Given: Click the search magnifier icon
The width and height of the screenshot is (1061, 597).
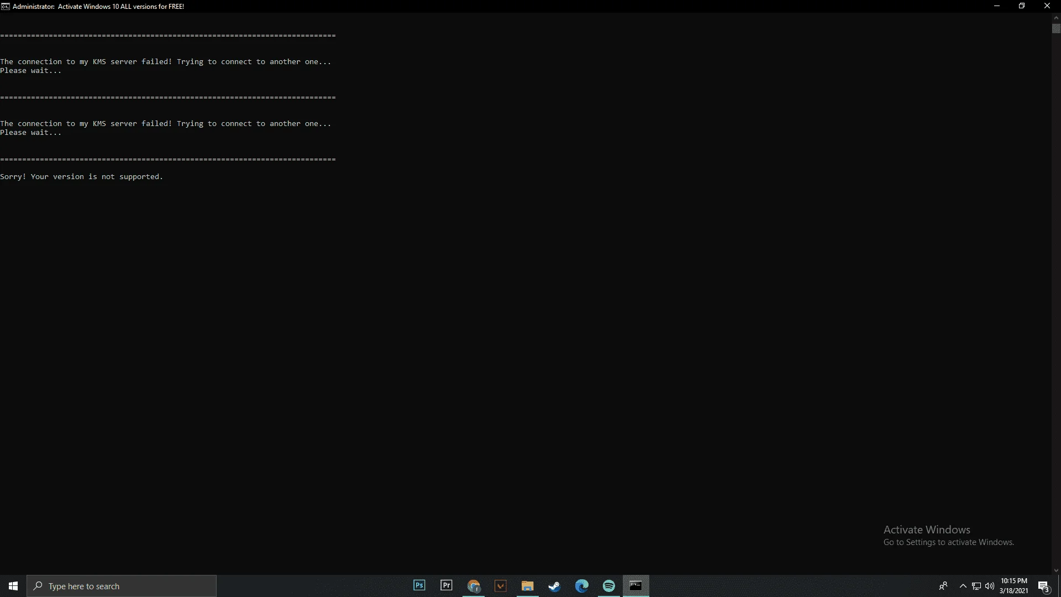Looking at the screenshot, I should (x=38, y=586).
